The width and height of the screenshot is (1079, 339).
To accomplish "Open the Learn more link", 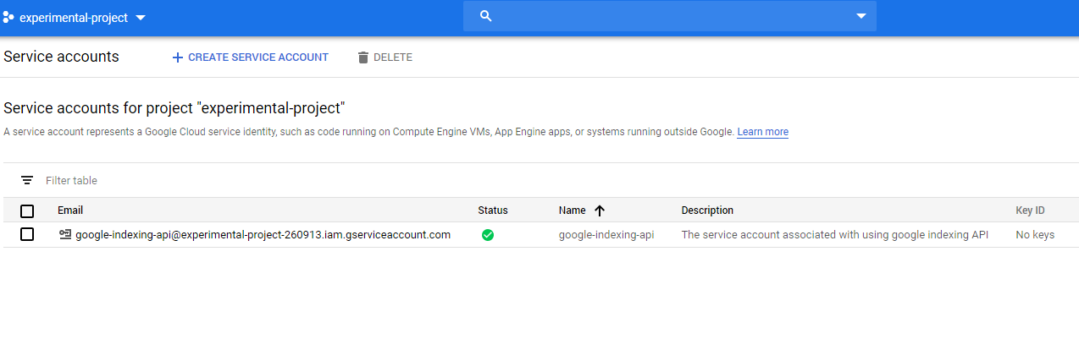I will (762, 132).
